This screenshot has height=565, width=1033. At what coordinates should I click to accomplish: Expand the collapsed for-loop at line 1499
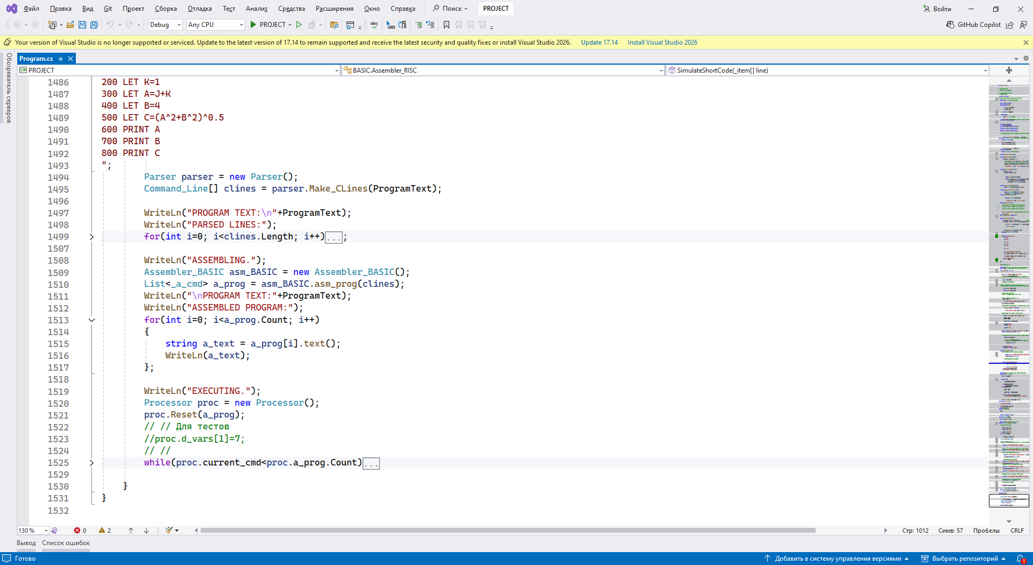91,237
